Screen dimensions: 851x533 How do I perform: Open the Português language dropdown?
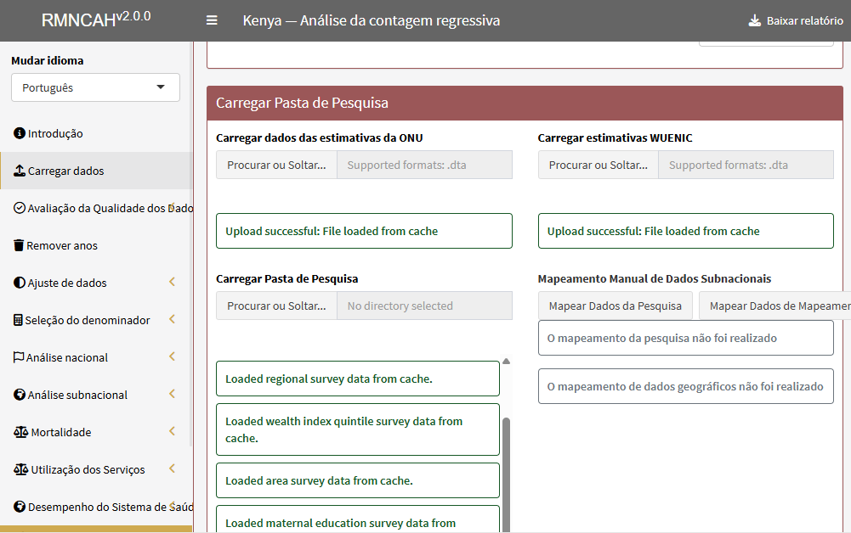[x=95, y=87]
